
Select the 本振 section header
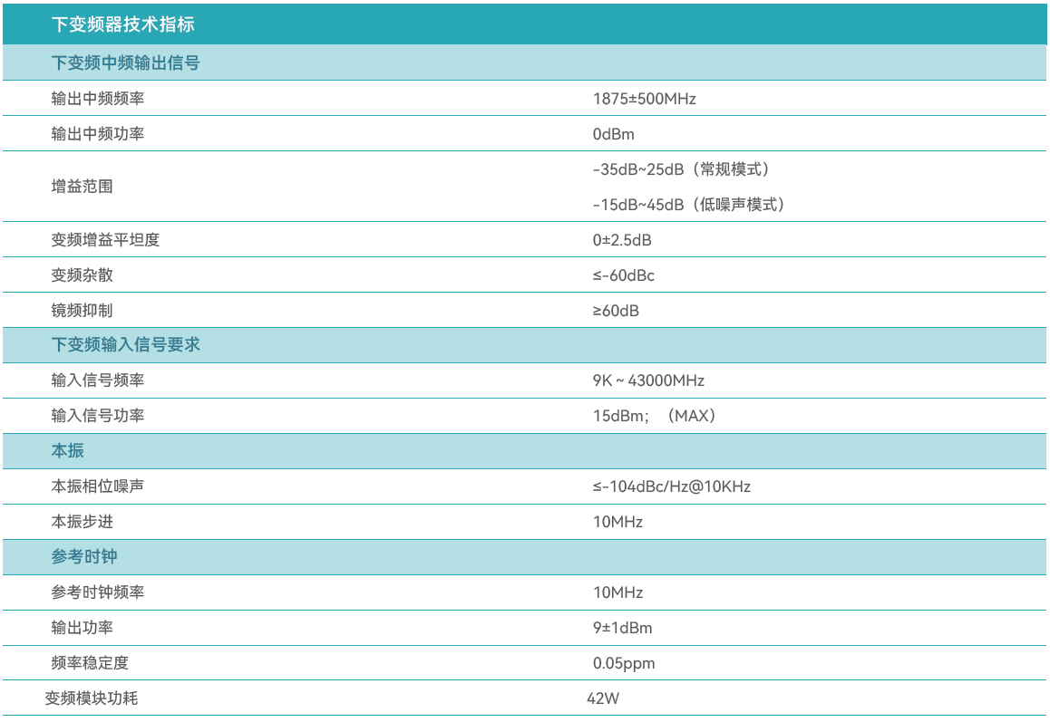[x=67, y=451]
